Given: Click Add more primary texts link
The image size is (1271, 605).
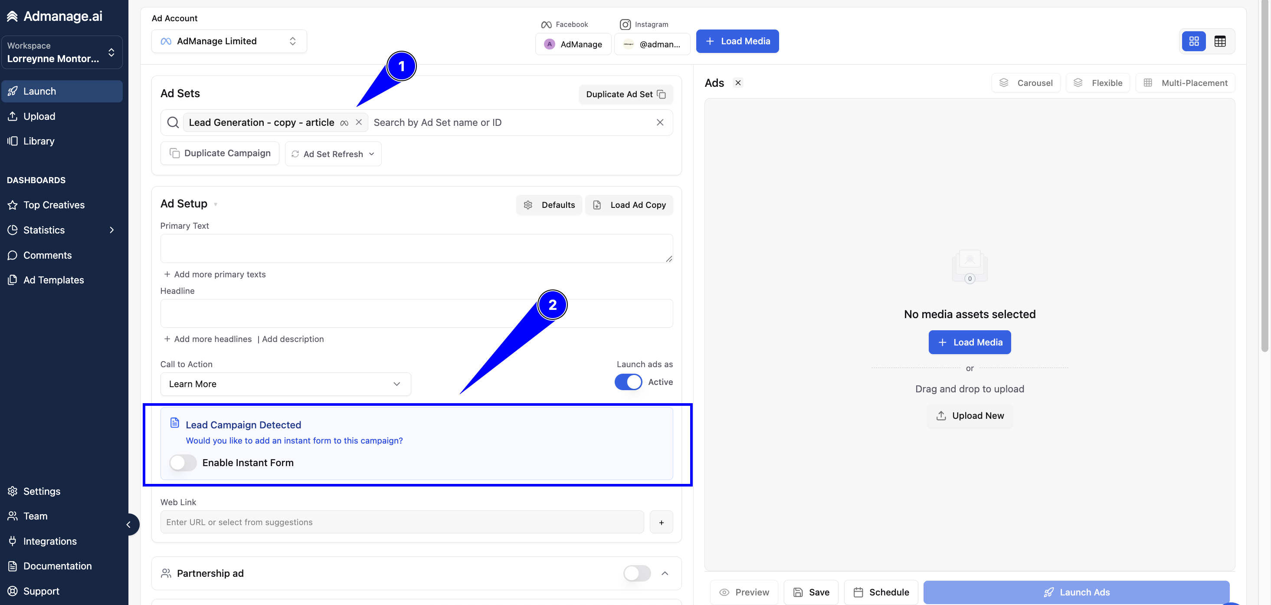Looking at the screenshot, I should click(x=215, y=274).
